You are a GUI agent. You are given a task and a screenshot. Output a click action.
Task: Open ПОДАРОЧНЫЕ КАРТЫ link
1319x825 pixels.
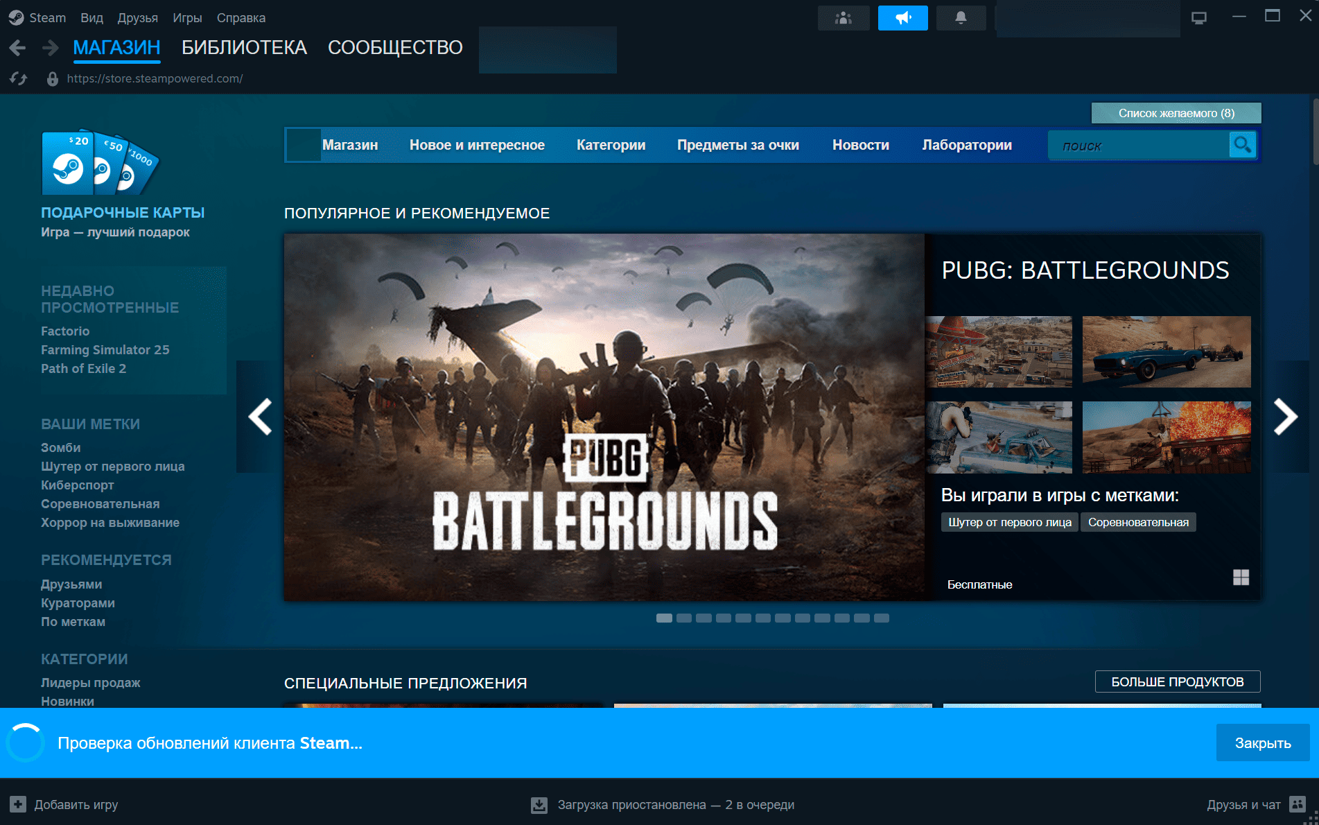tap(123, 212)
